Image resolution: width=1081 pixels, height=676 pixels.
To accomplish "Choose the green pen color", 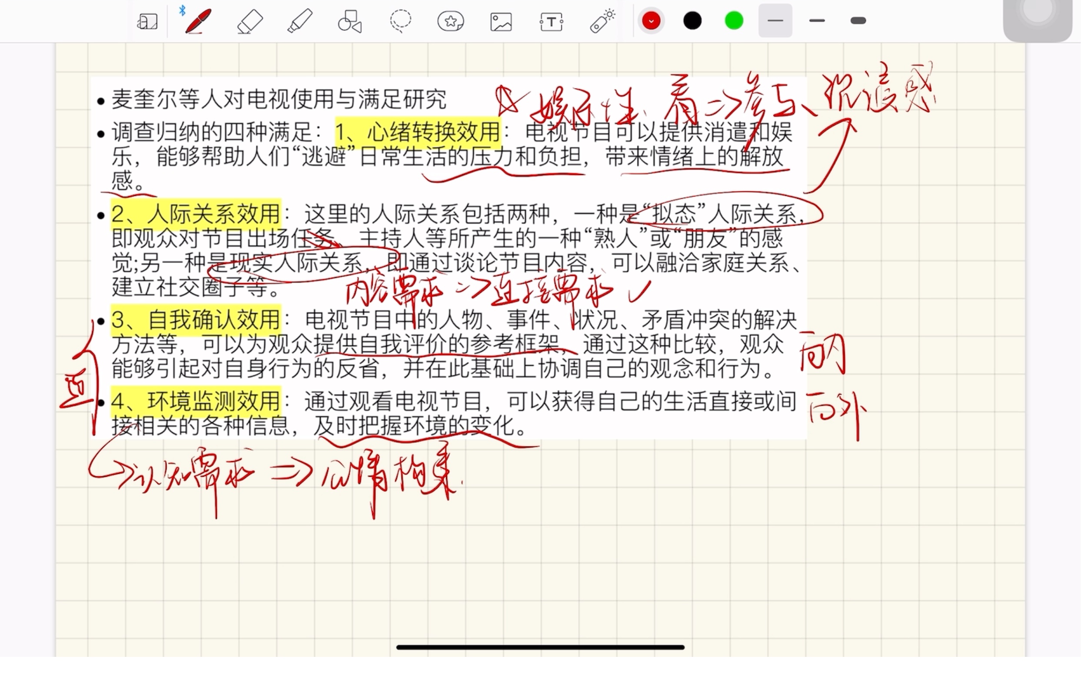I will coord(734,20).
